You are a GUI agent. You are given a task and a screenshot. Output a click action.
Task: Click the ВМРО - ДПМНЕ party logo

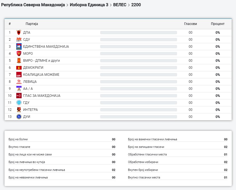(19, 61)
